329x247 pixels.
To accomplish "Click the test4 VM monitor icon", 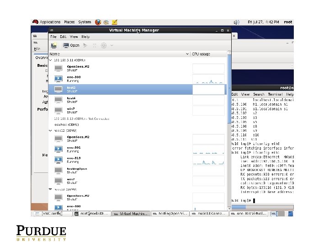I will click(58, 100).
